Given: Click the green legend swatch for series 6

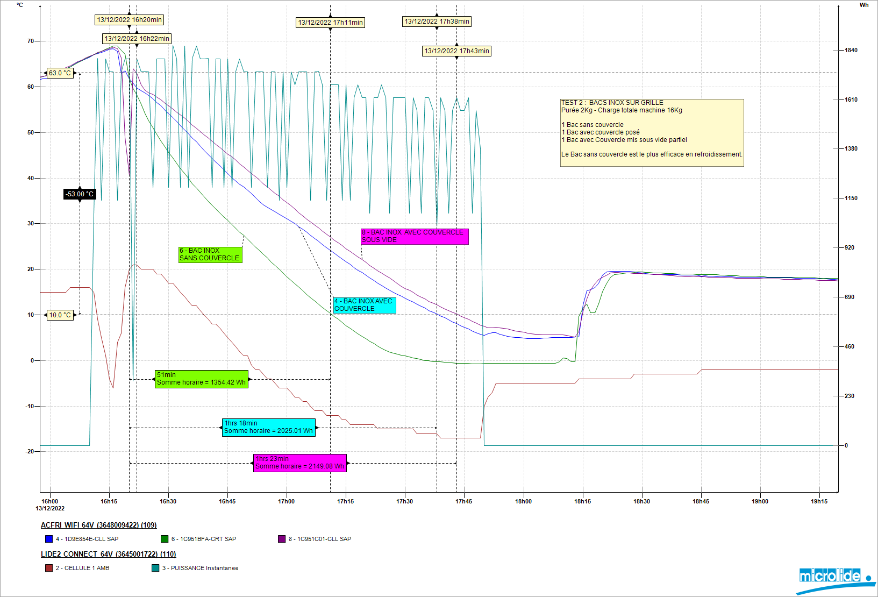Looking at the screenshot, I should click(x=165, y=539).
